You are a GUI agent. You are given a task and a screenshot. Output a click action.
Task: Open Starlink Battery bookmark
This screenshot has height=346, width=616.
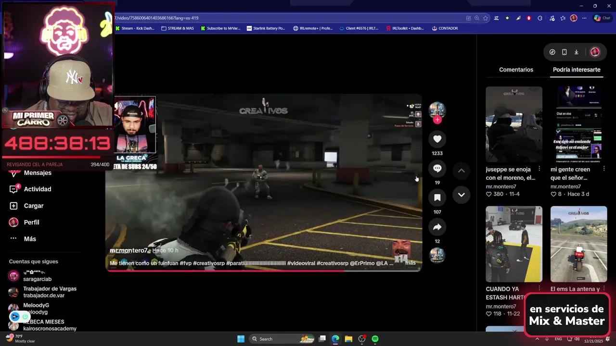coord(266,28)
